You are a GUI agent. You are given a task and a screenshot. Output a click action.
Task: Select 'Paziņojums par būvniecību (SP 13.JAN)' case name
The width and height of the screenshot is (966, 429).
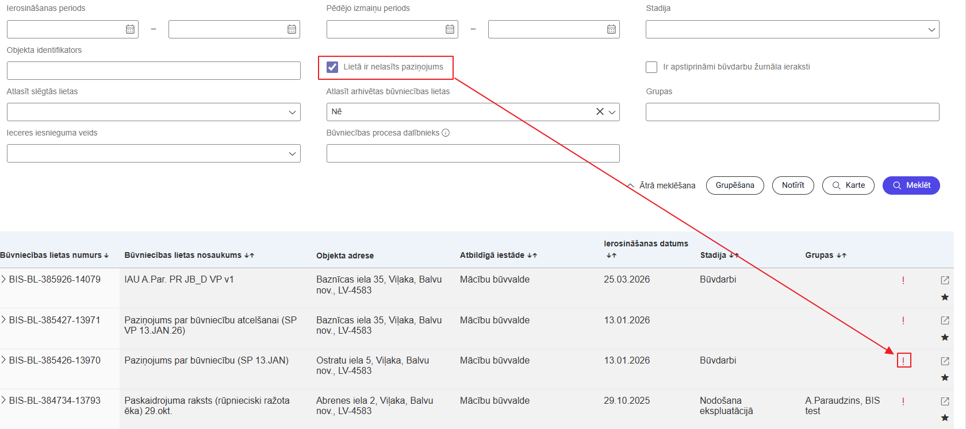pos(206,360)
